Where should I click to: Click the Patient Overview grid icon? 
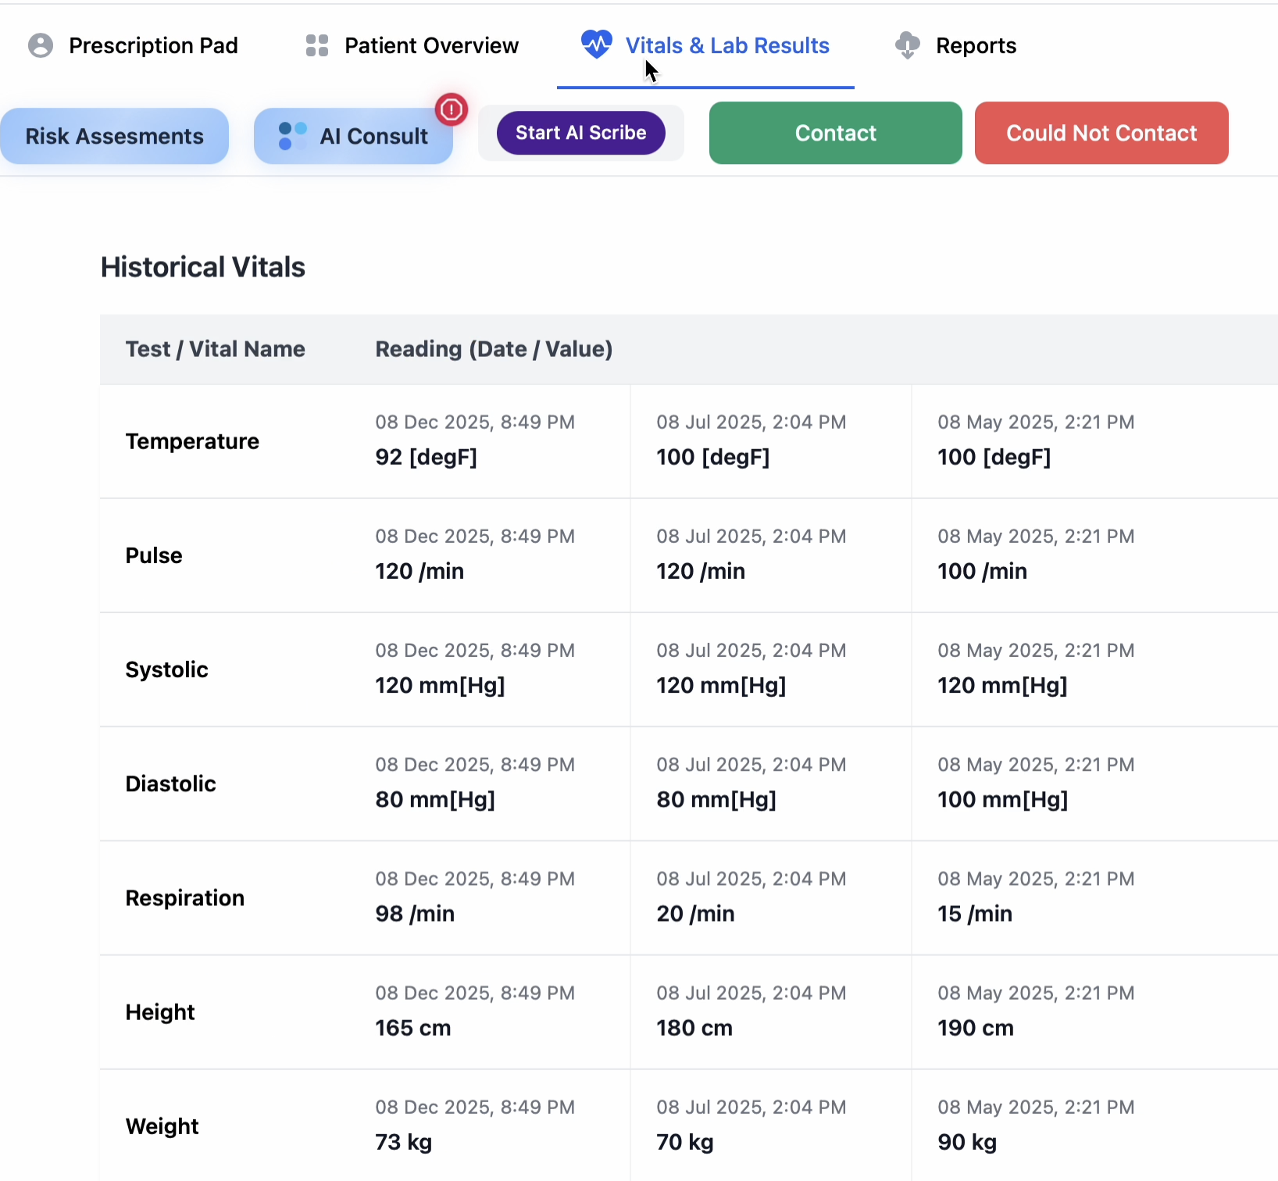[x=317, y=45]
